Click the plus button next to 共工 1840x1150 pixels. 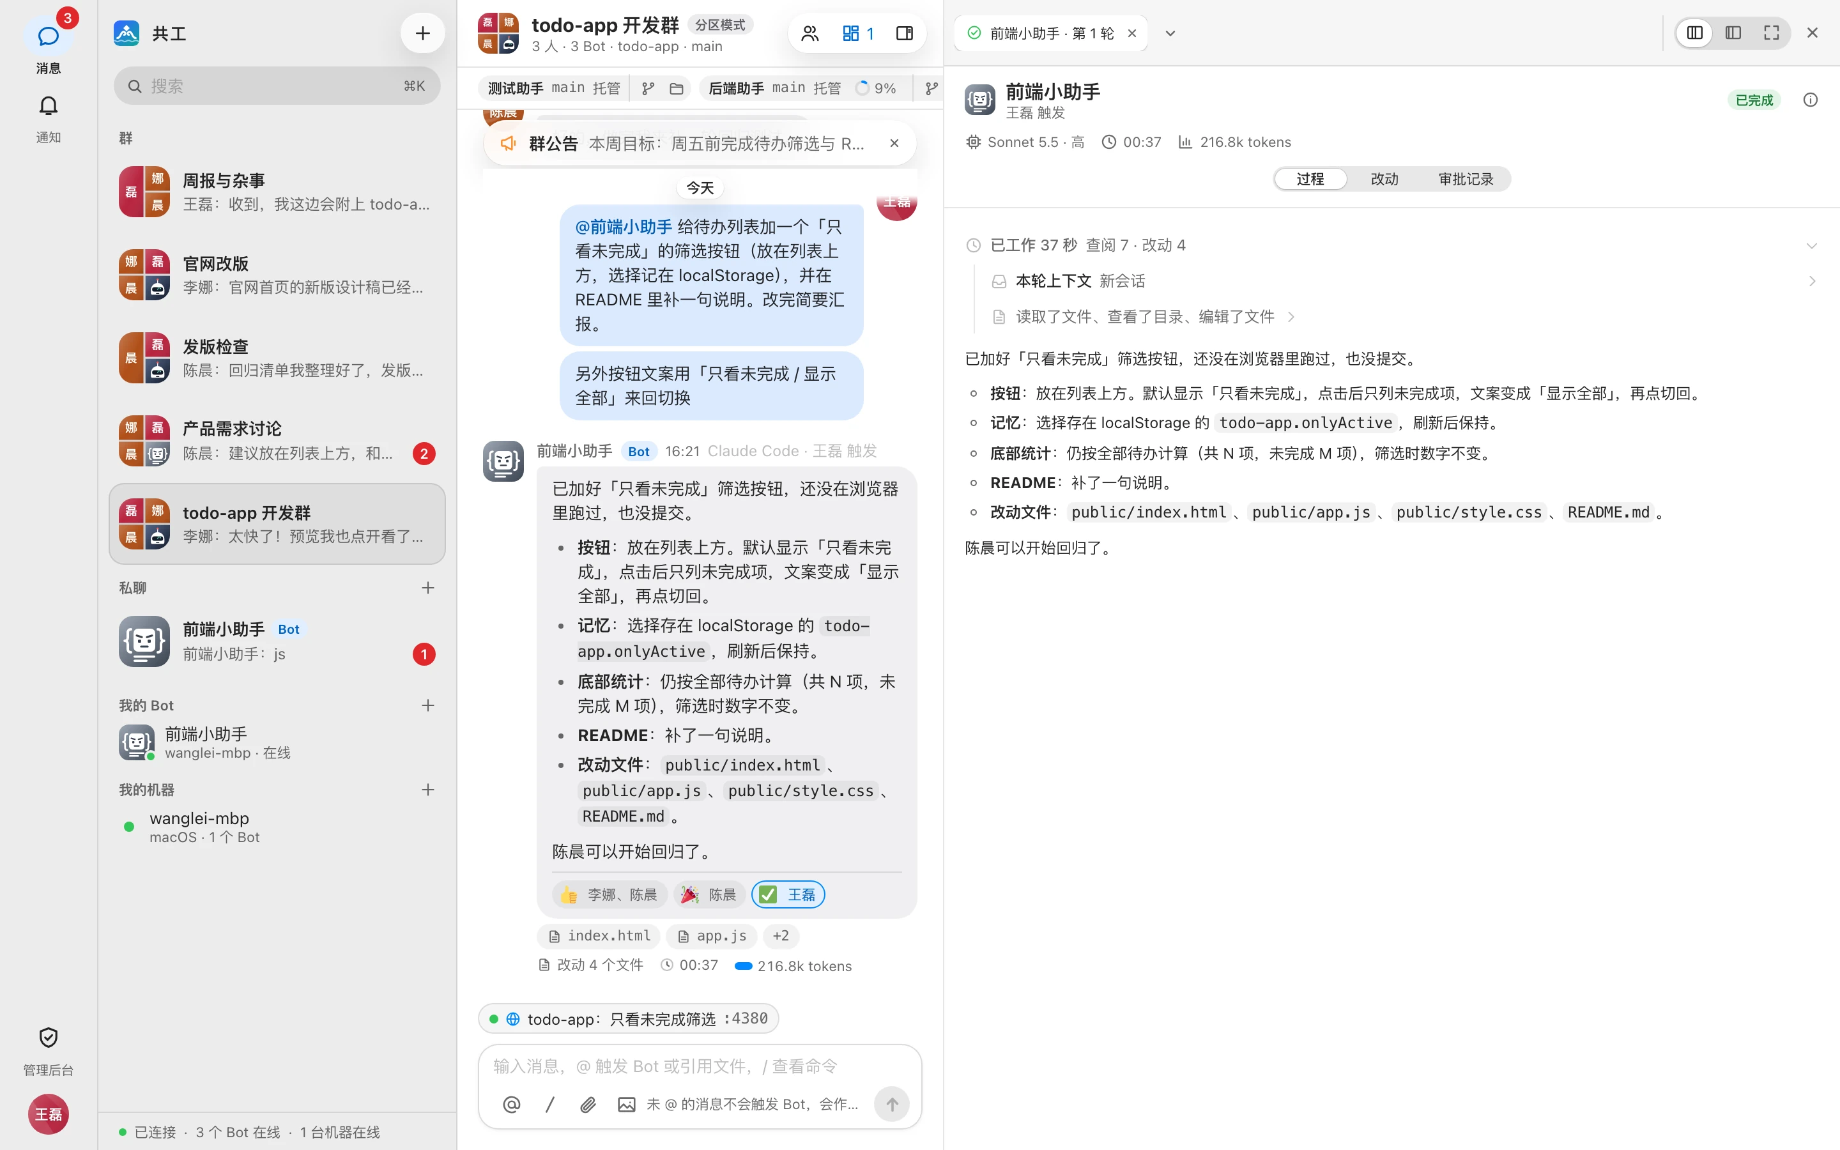tap(423, 33)
